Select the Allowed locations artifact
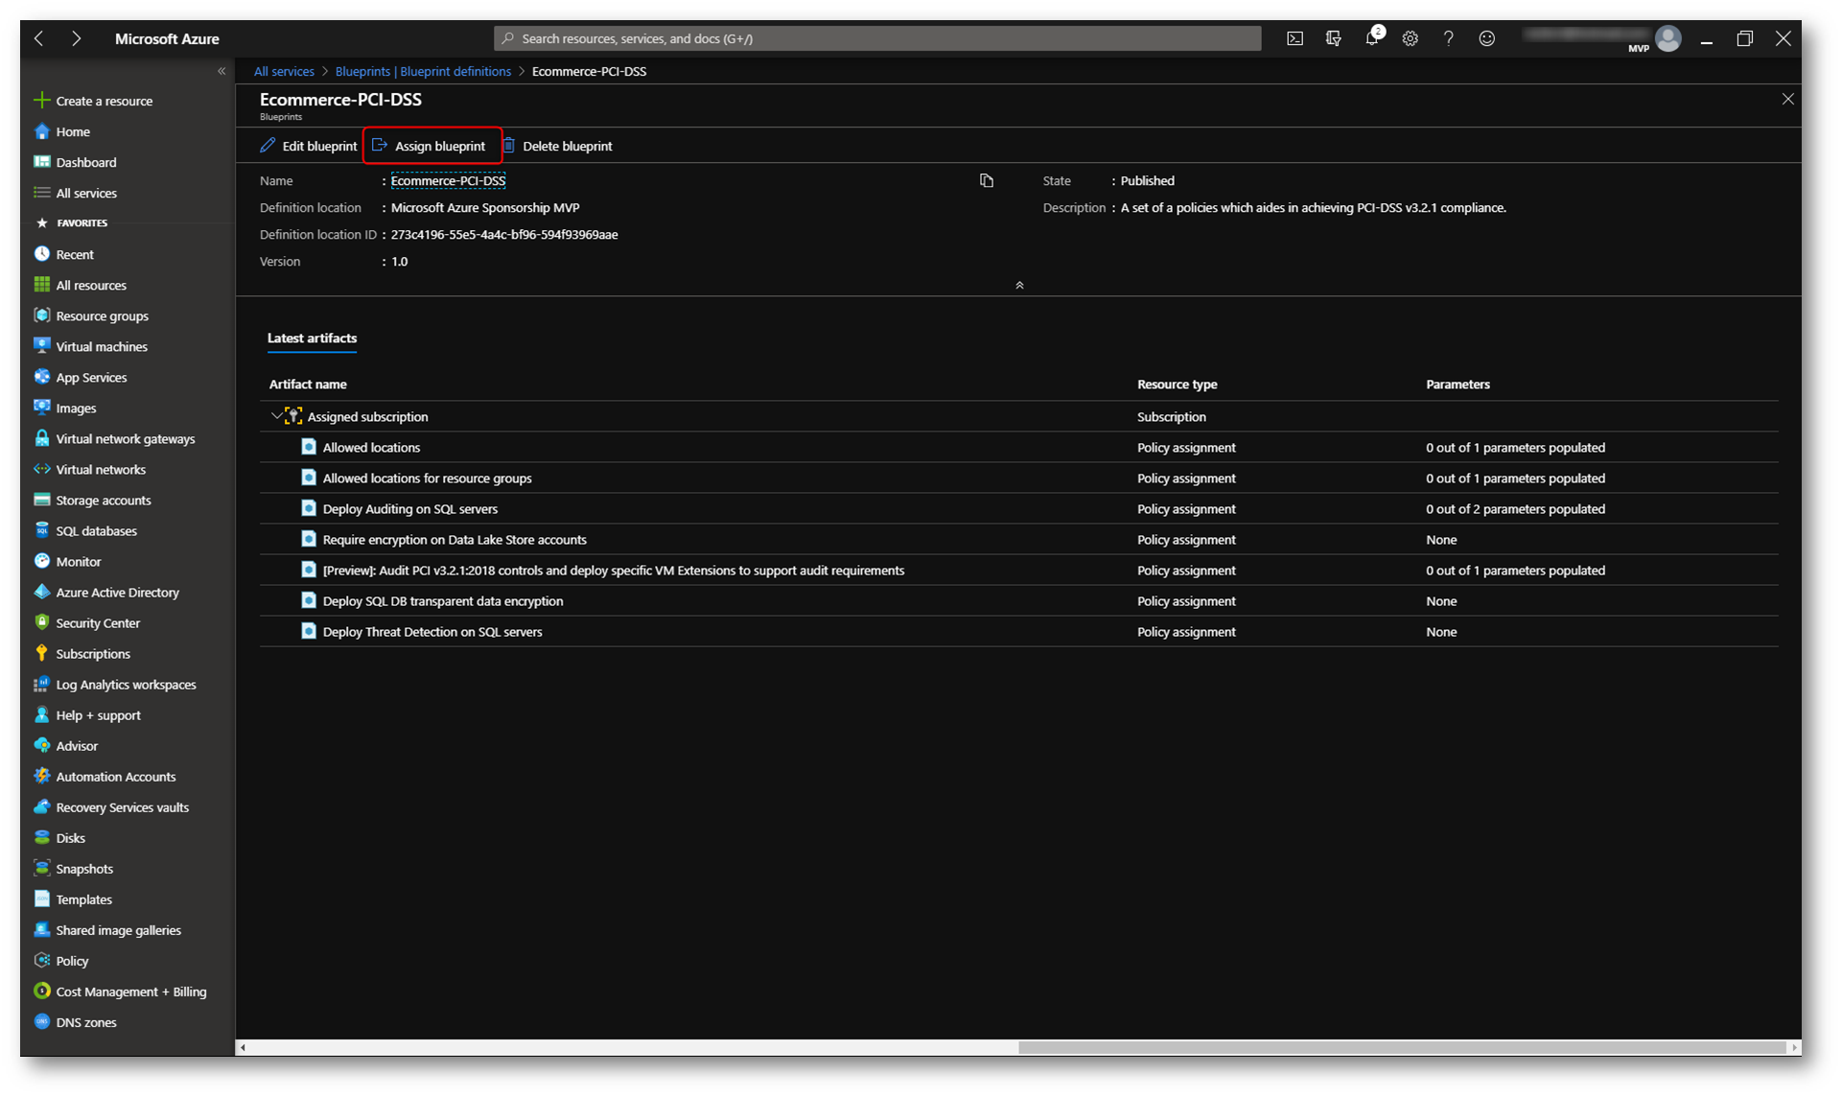Image resolution: width=1842 pixels, height=1097 pixels. pyautogui.click(x=371, y=447)
